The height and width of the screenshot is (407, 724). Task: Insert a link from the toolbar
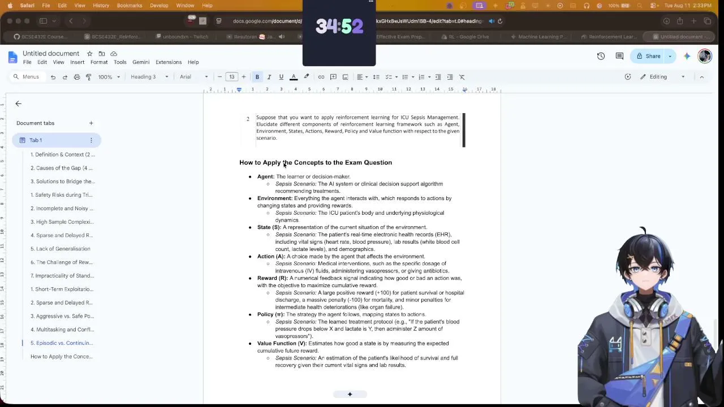click(321, 77)
